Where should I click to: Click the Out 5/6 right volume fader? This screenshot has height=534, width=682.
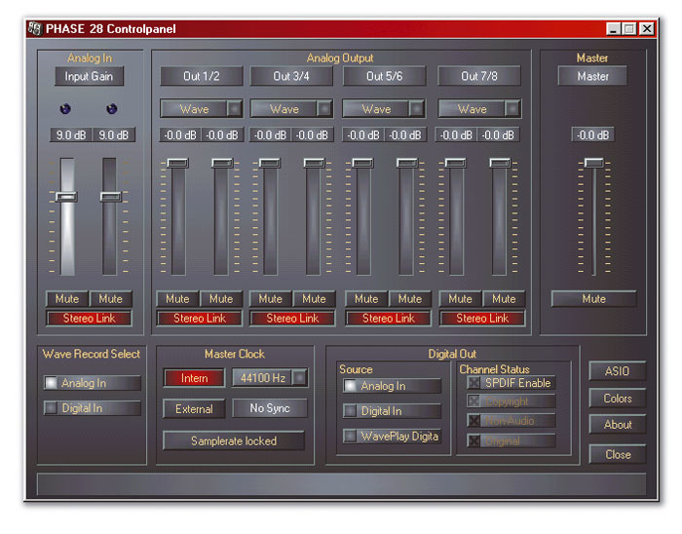coord(407,163)
